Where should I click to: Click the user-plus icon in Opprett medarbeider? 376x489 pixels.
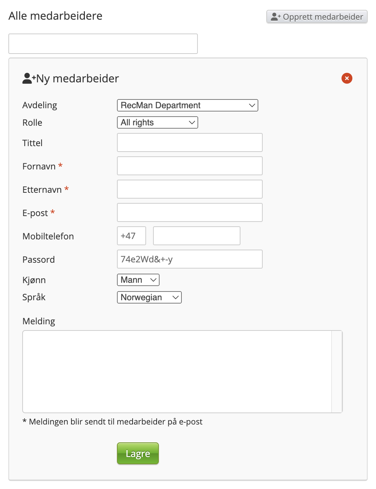(276, 17)
